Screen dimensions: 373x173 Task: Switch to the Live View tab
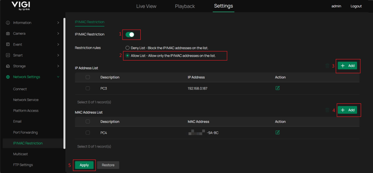click(146, 6)
